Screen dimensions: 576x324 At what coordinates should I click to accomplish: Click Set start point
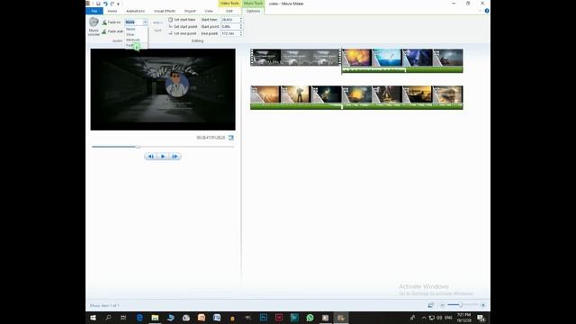183,26
